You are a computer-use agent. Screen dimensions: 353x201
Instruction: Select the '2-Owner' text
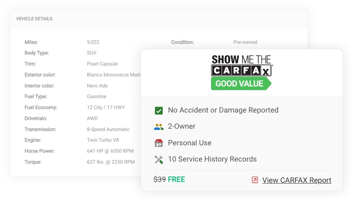coord(181,126)
